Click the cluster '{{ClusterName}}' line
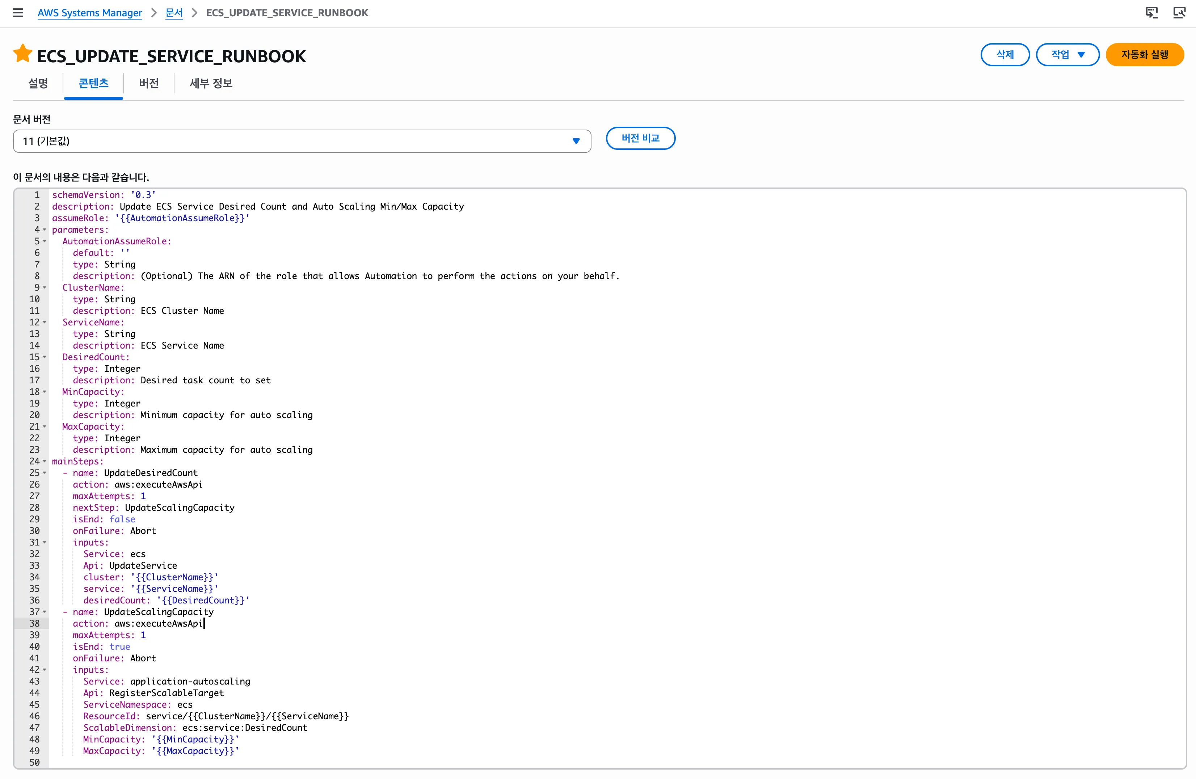Image resolution: width=1196 pixels, height=779 pixels. click(x=151, y=577)
